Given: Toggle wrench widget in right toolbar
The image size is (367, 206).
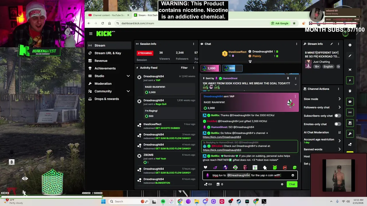Looking at the screenshot, I should pos(350,134).
